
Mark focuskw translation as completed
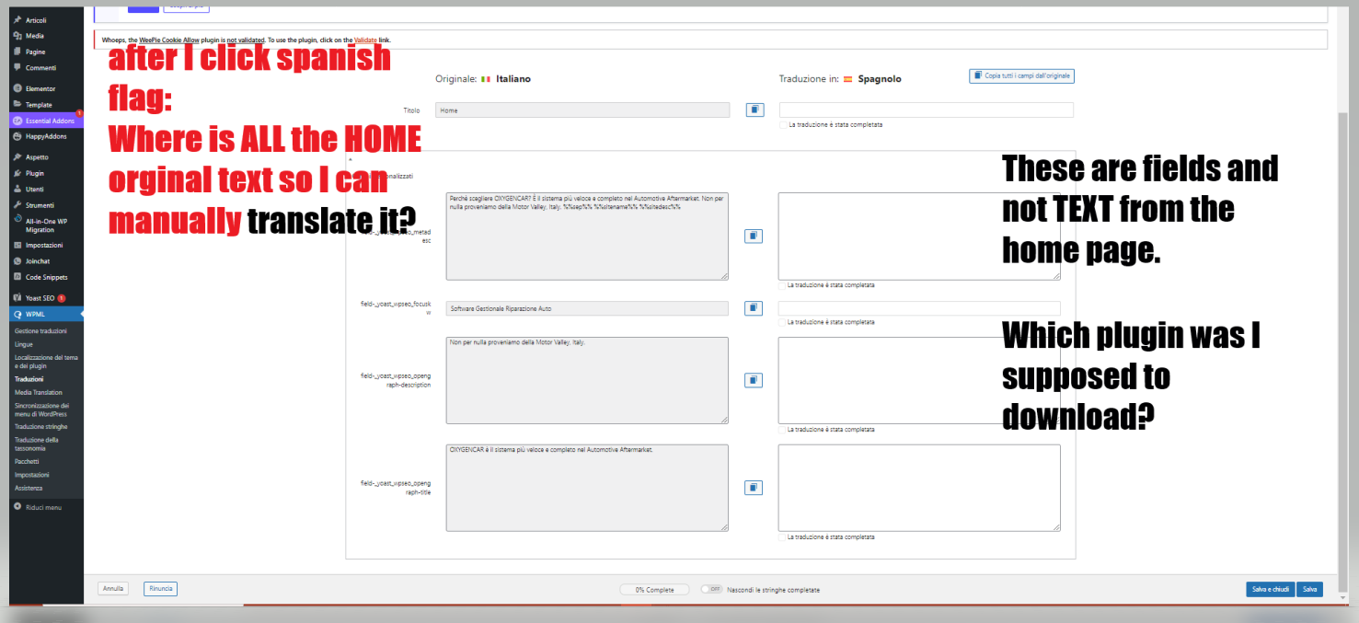782,322
